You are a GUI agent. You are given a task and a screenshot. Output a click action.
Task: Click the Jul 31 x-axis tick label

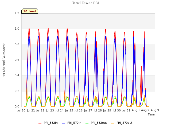[x=126, y=110]
